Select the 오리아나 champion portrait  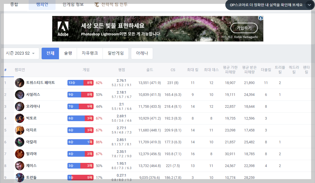click(x=19, y=106)
